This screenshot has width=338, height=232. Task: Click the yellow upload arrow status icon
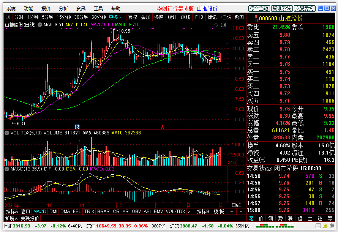325,226
